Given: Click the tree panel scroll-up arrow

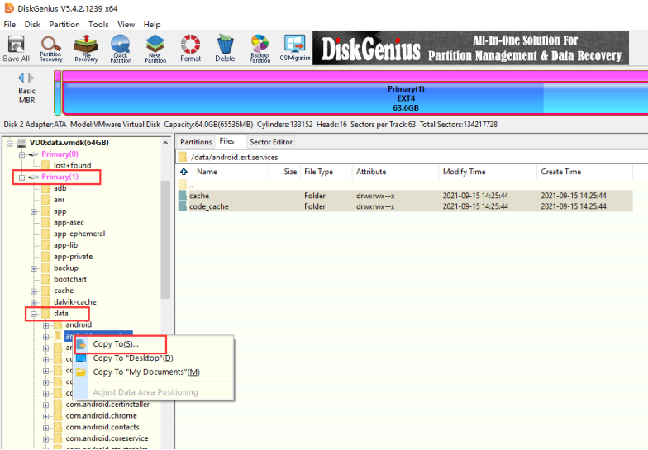Looking at the screenshot, I should (x=165, y=144).
